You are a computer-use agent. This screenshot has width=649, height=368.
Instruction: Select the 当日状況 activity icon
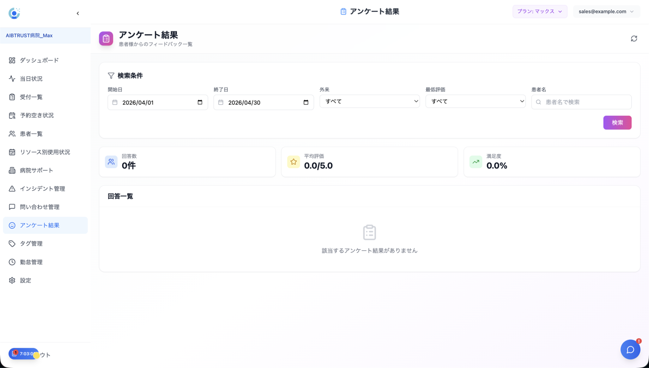point(12,78)
